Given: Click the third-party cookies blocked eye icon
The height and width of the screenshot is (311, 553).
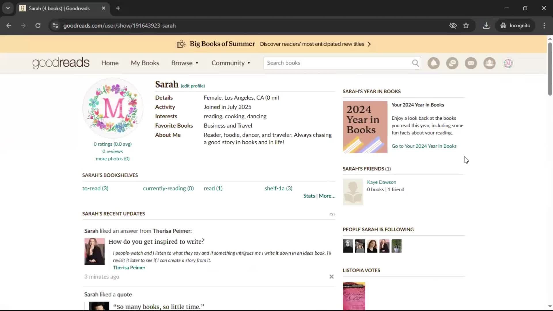Looking at the screenshot, I should click(453, 25).
